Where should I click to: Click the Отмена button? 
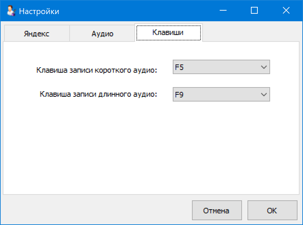[216, 210]
